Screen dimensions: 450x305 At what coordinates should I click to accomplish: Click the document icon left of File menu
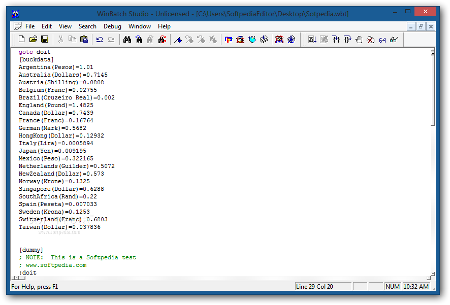click(x=17, y=26)
